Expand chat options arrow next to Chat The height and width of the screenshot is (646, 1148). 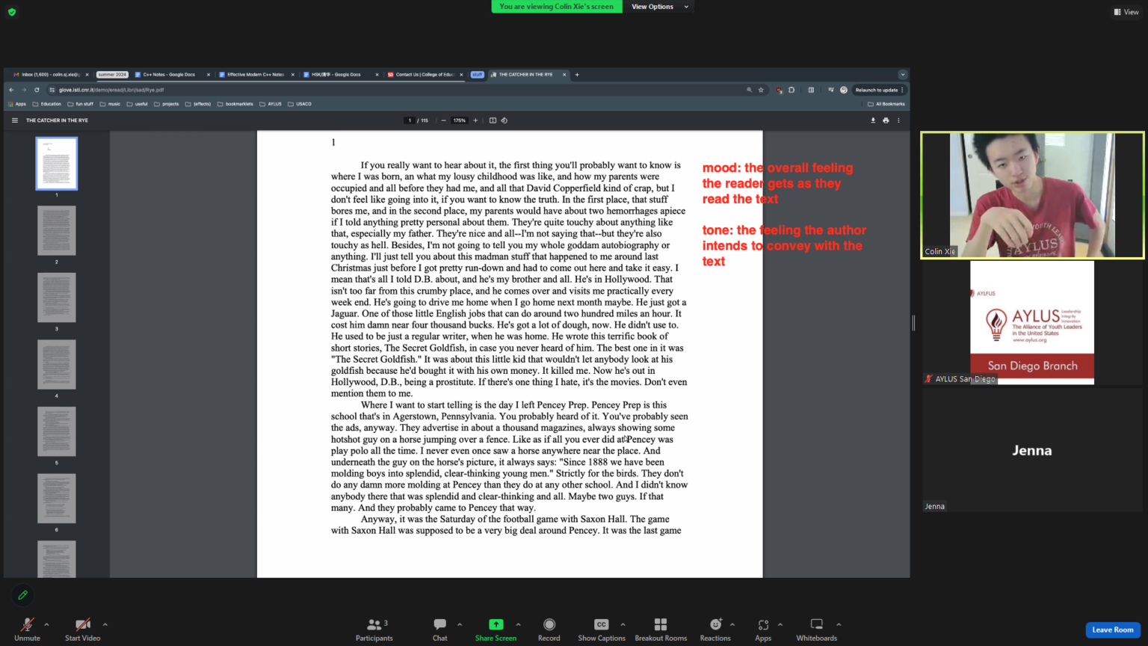[x=460, y=624]
